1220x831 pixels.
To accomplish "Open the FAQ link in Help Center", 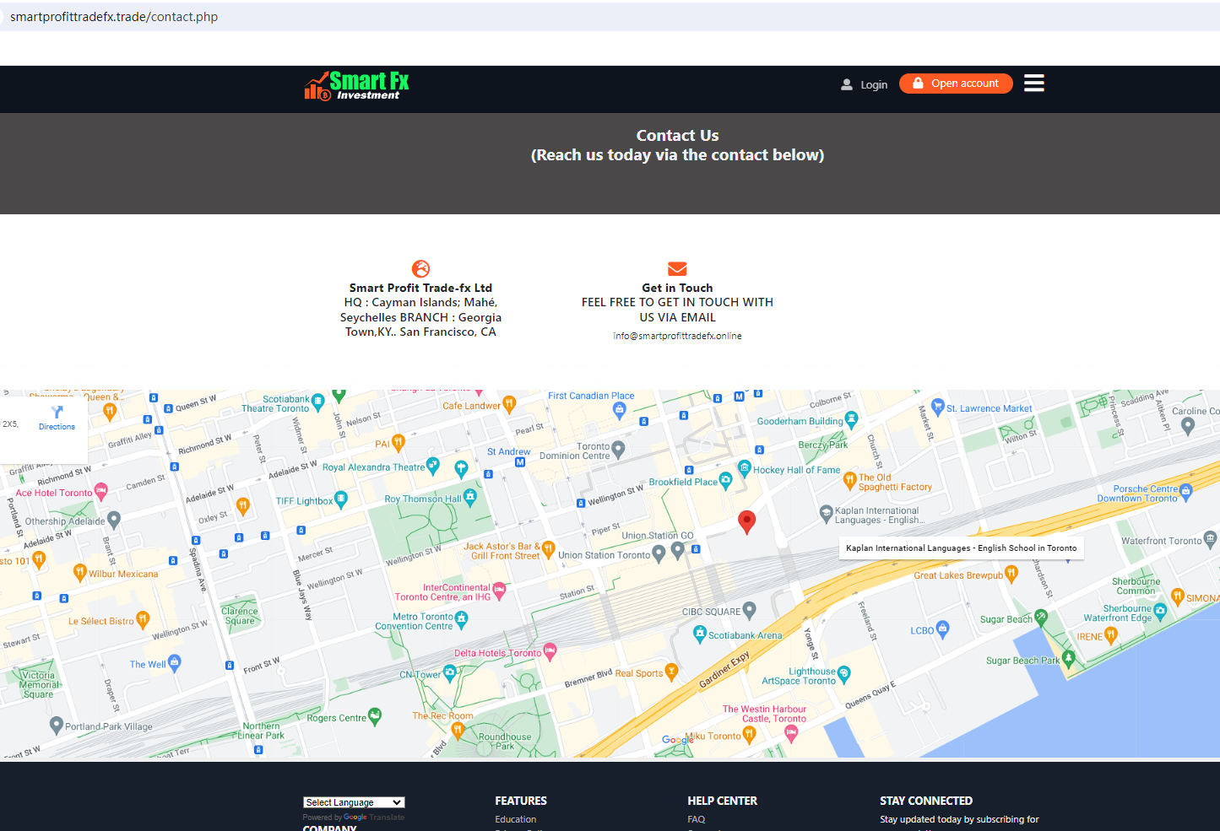I will 697,819.
